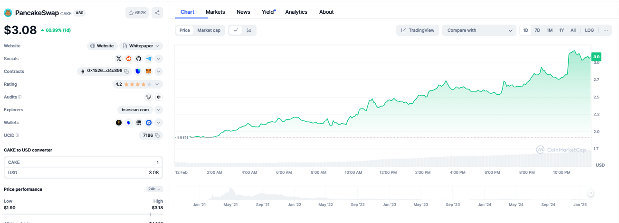Click the info icon beside UCID
This screenshot has width=619, height=223.
point(18,135)
